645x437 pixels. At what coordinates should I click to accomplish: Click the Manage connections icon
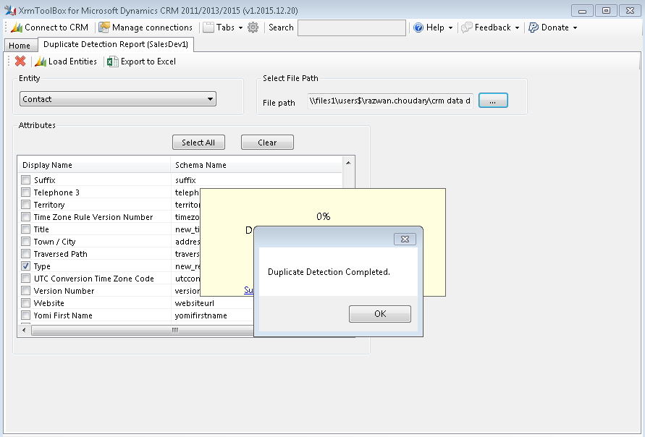(x=104, y=27)
